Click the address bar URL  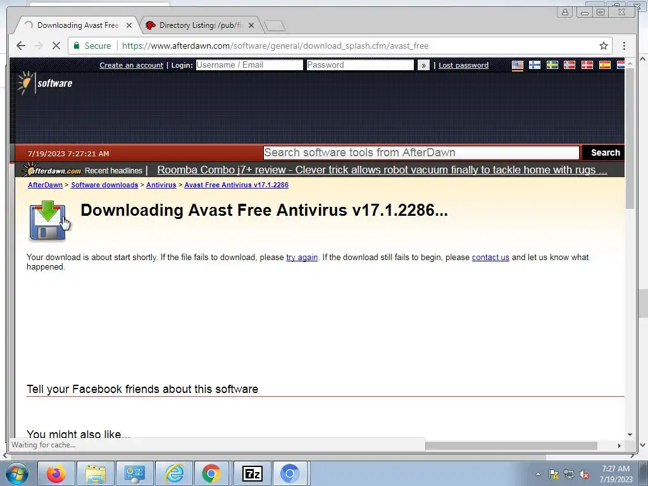pyautogui.click(x=275, y=46)
